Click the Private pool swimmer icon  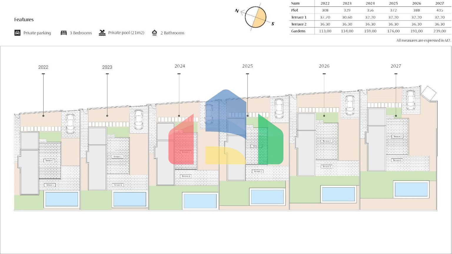(102, 33)
